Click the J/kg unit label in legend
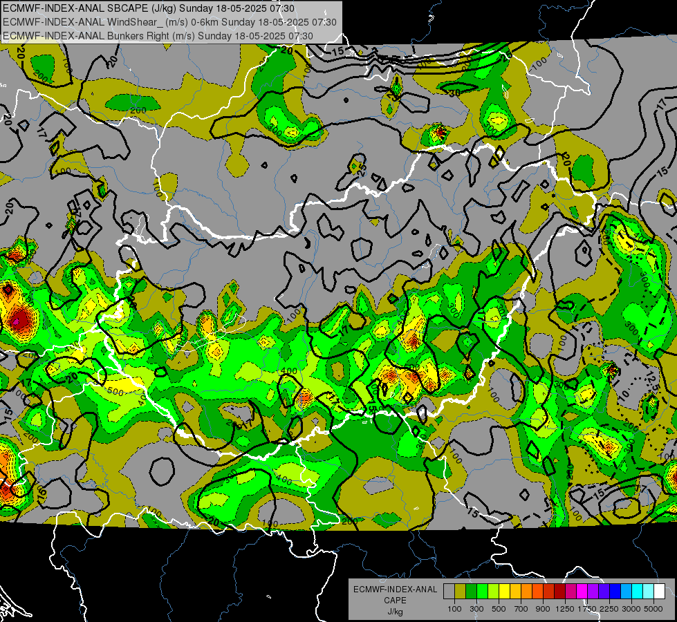Viewport: 677px width, 622px height. pos(395,612)
